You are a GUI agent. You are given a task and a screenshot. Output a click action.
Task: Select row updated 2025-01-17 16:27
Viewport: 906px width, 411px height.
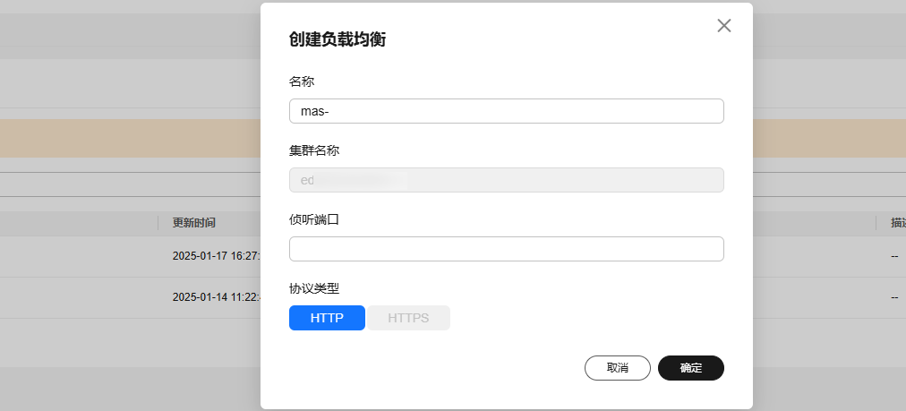coord(215,256)
